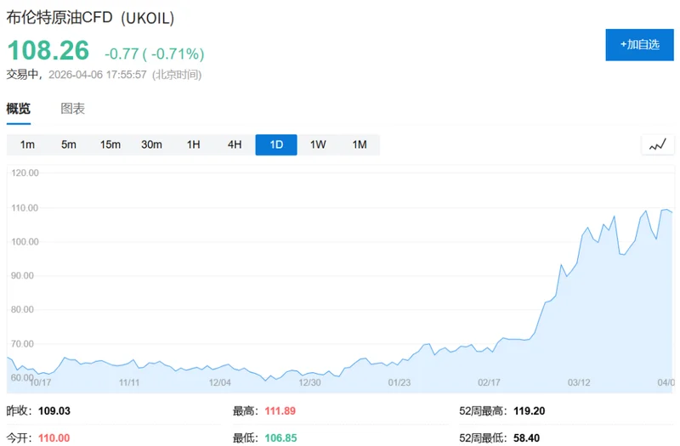Viewport: 680px width, 446px height.
Task: Click the 03/12 date on chart axis
Action: [x=579, y=382]
